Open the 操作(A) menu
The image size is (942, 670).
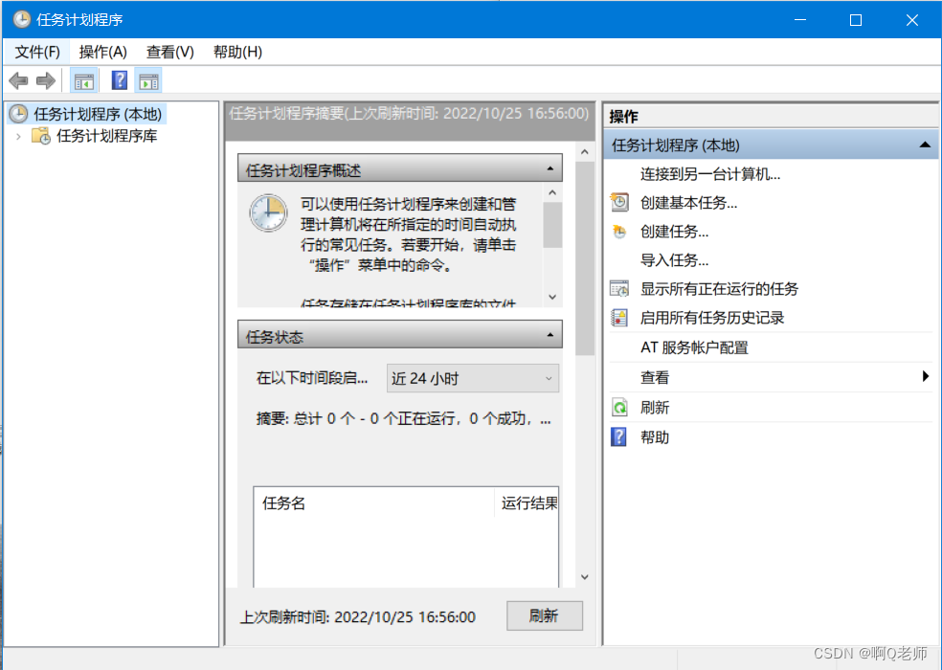102,52
